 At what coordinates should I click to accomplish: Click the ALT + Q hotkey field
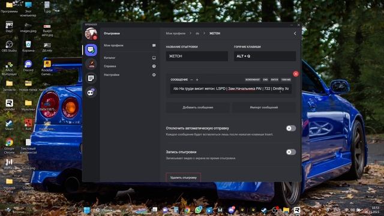click(265, 56)
